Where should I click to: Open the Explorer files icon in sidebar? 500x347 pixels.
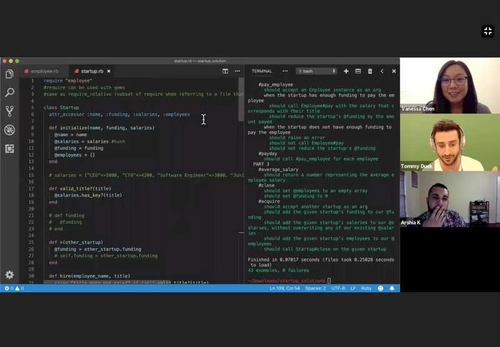click(x=9, y=74)
